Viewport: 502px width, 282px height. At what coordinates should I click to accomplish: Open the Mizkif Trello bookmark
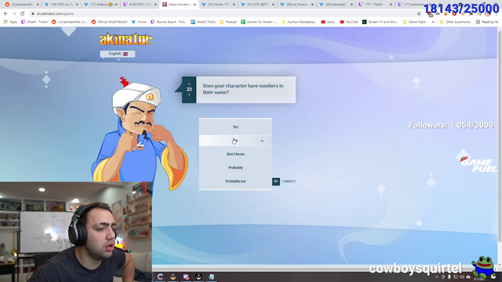pos(203,22)
